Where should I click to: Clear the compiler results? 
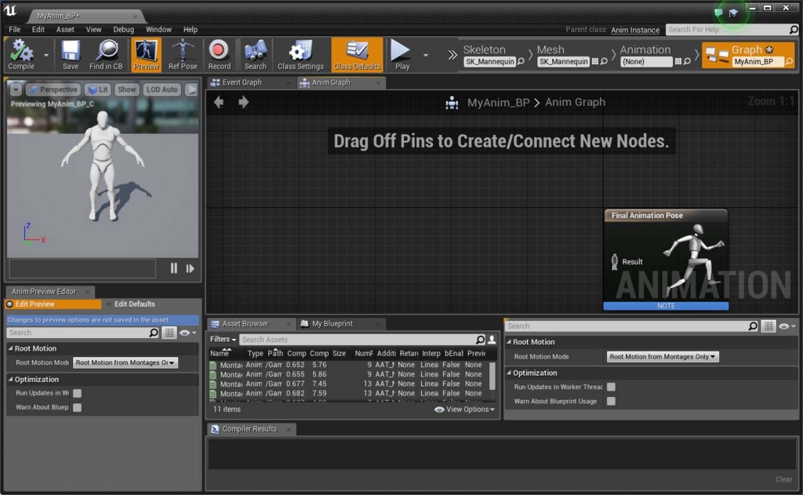tap(783, 479)
